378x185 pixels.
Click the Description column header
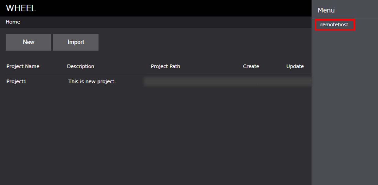click(x=81, y=66)
